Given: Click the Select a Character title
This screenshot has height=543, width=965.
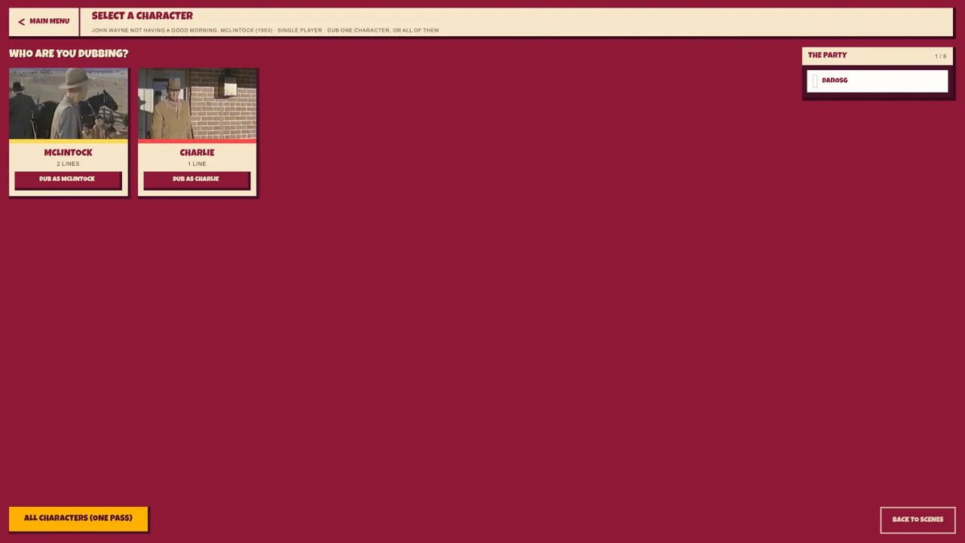Looking at the screenshot, I should pyautogui.click(x=142, y=16).
